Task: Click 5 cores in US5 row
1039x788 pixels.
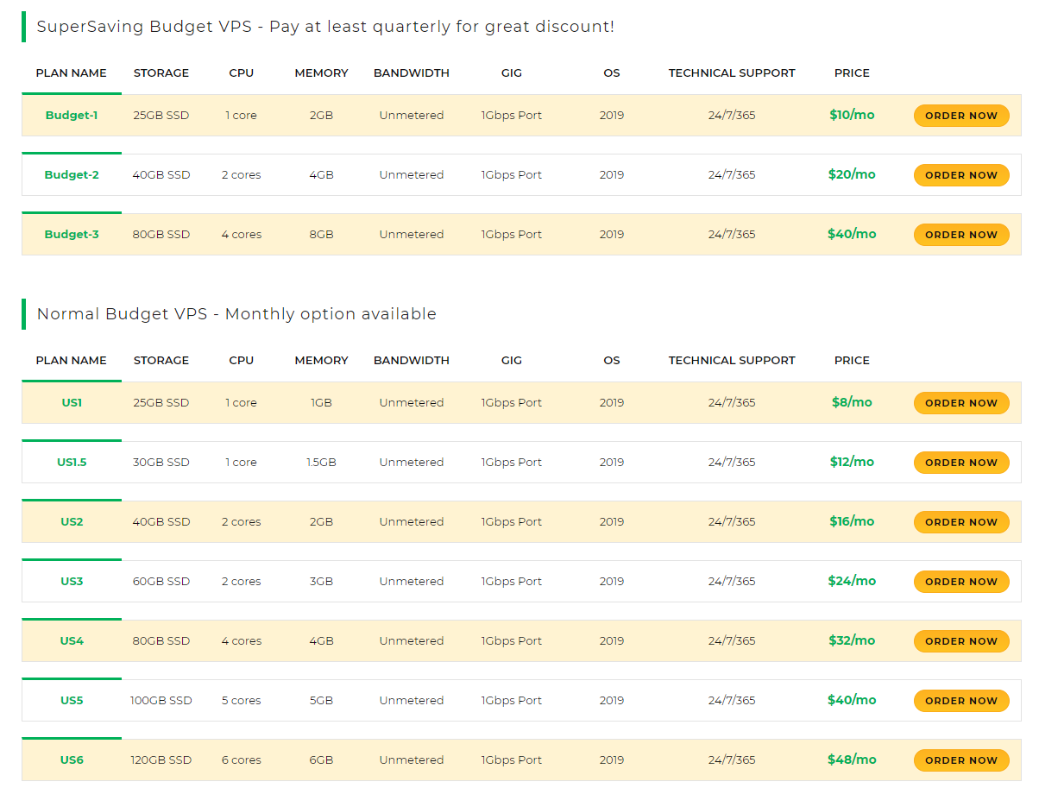Action: [242, 700]
